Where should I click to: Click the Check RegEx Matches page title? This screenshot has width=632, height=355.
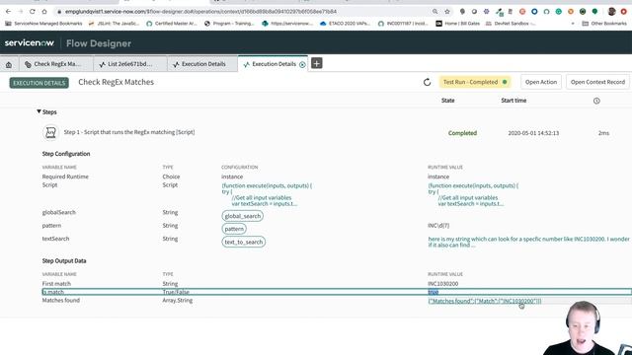point(117,82)
